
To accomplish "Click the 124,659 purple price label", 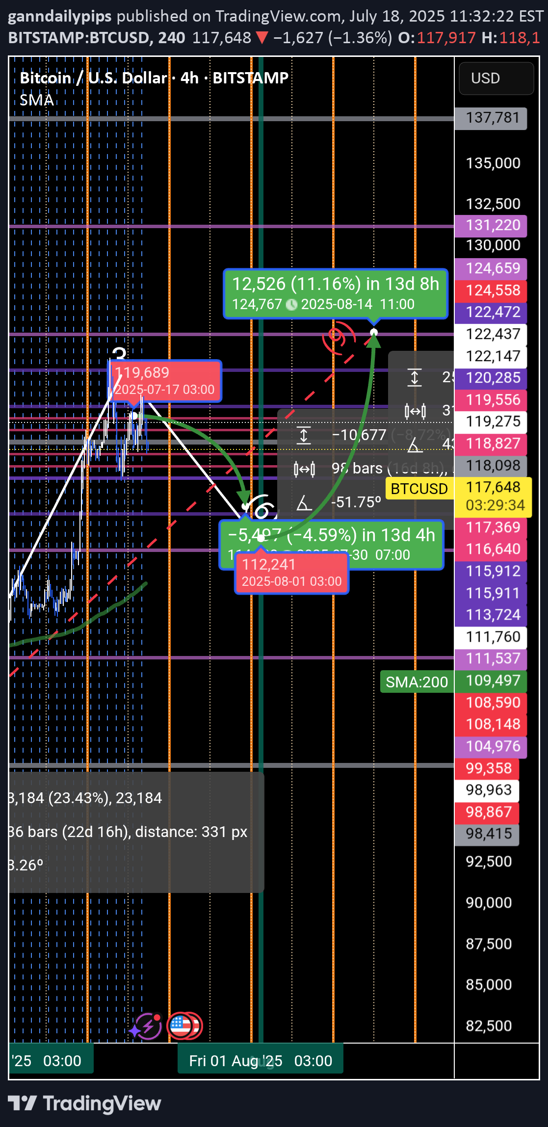I will coord(491,269).
